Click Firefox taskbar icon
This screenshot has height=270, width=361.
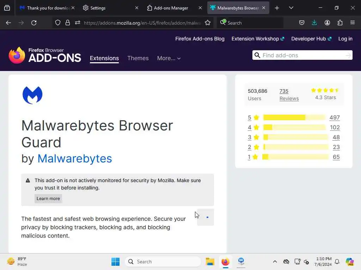225,262
